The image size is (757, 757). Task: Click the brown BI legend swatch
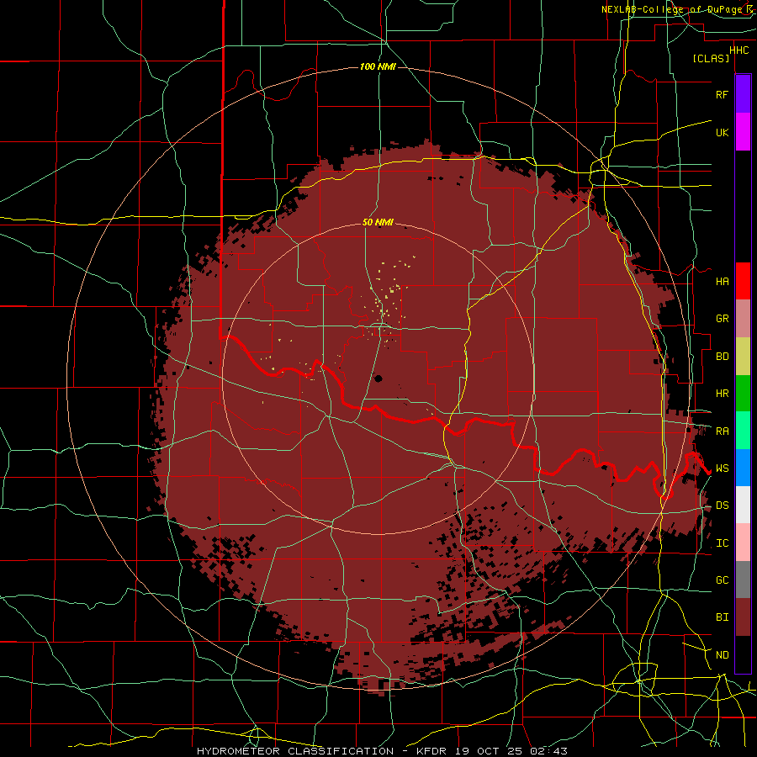[x=743, y=617]
